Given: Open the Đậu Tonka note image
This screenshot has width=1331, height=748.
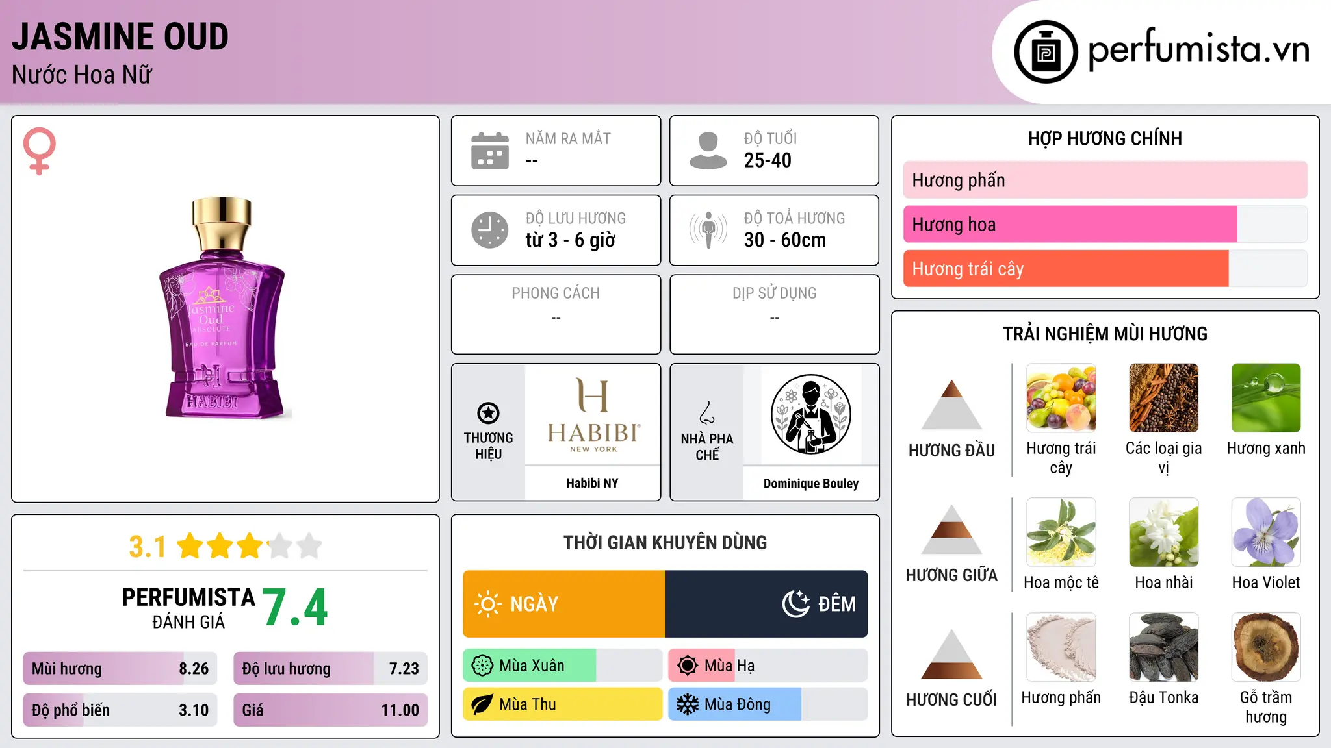Looking at the screenshot, I should pos(1164,647).
